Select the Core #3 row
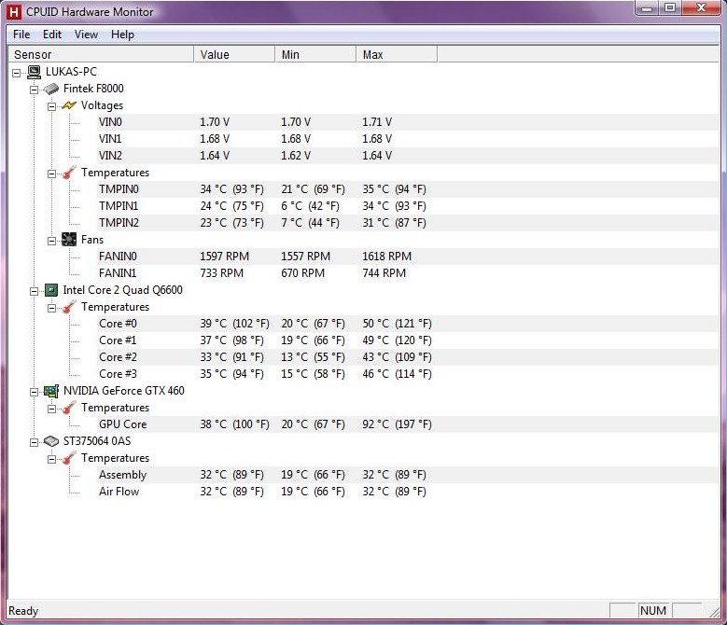 tap(408, 374)
